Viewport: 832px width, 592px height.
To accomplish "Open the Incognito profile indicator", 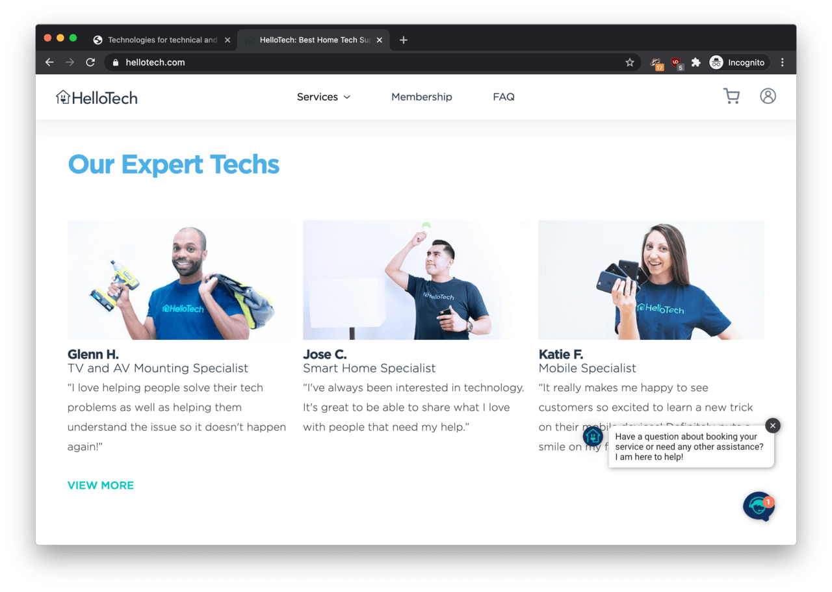I will pos(738,62).
